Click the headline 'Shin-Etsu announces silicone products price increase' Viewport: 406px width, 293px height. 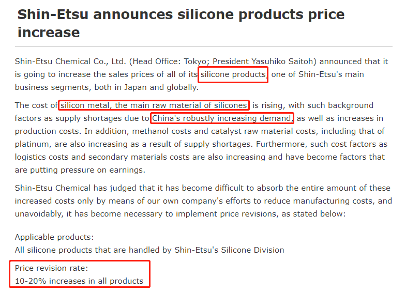(181, 23)
